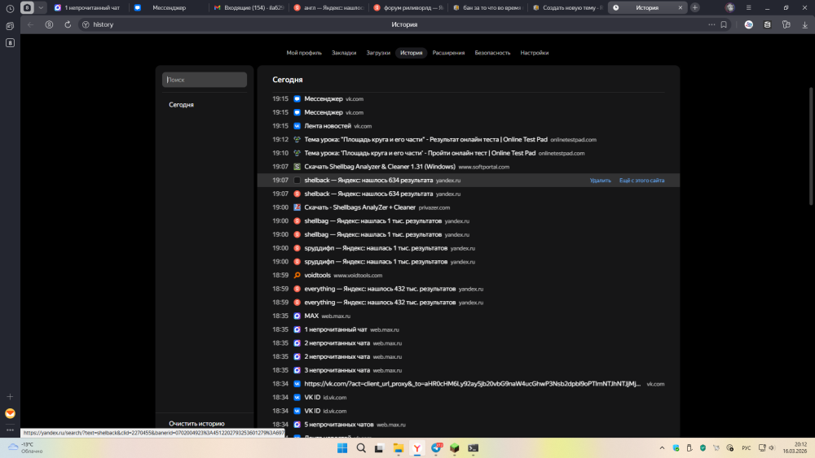This screenshot has height=458, width=815.
Task: Open the terminal icon on taskbar
Action: pos(473,448)
